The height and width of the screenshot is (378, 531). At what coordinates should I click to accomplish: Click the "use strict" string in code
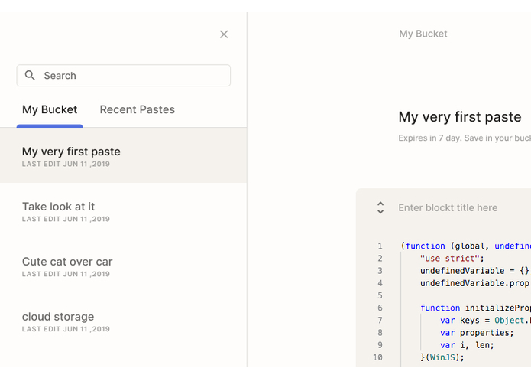(x=450, y=259)
